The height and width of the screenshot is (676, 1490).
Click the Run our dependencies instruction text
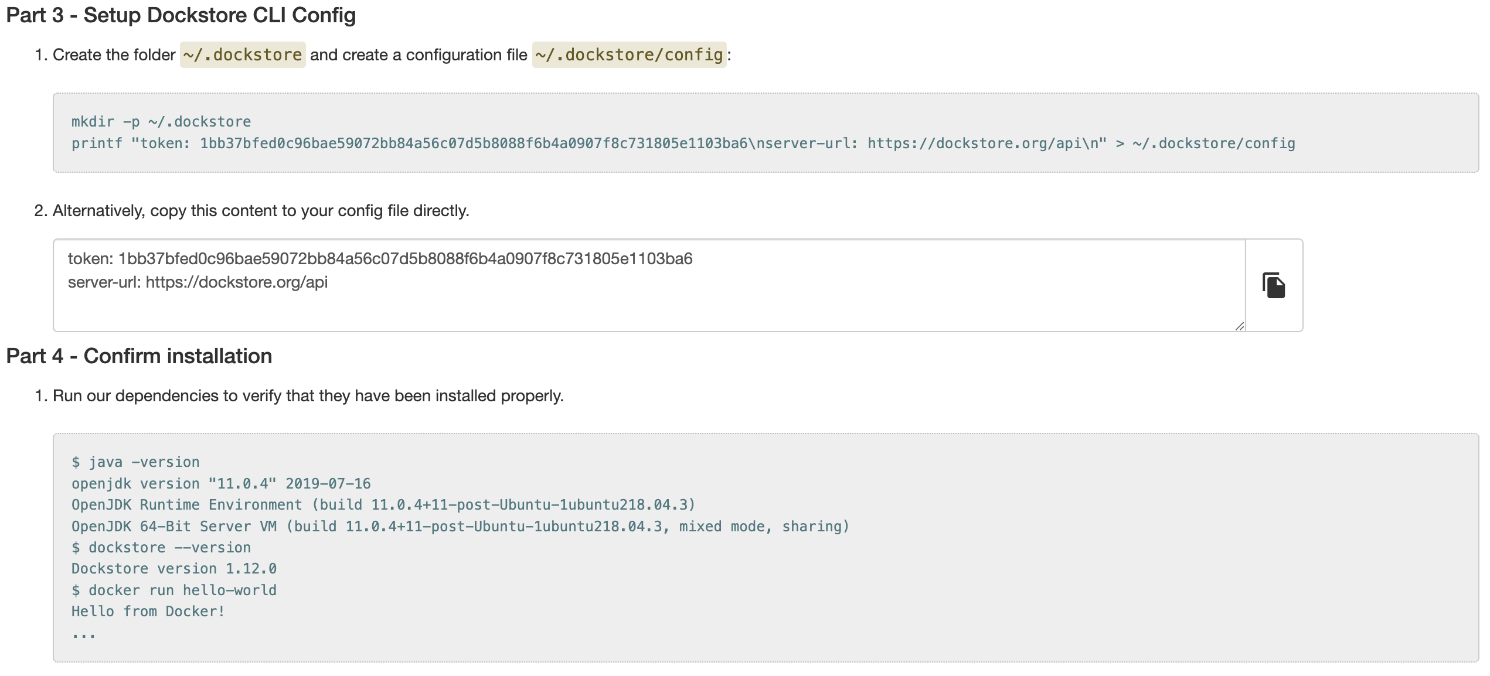pyautogui.click(x=308, y=396)
